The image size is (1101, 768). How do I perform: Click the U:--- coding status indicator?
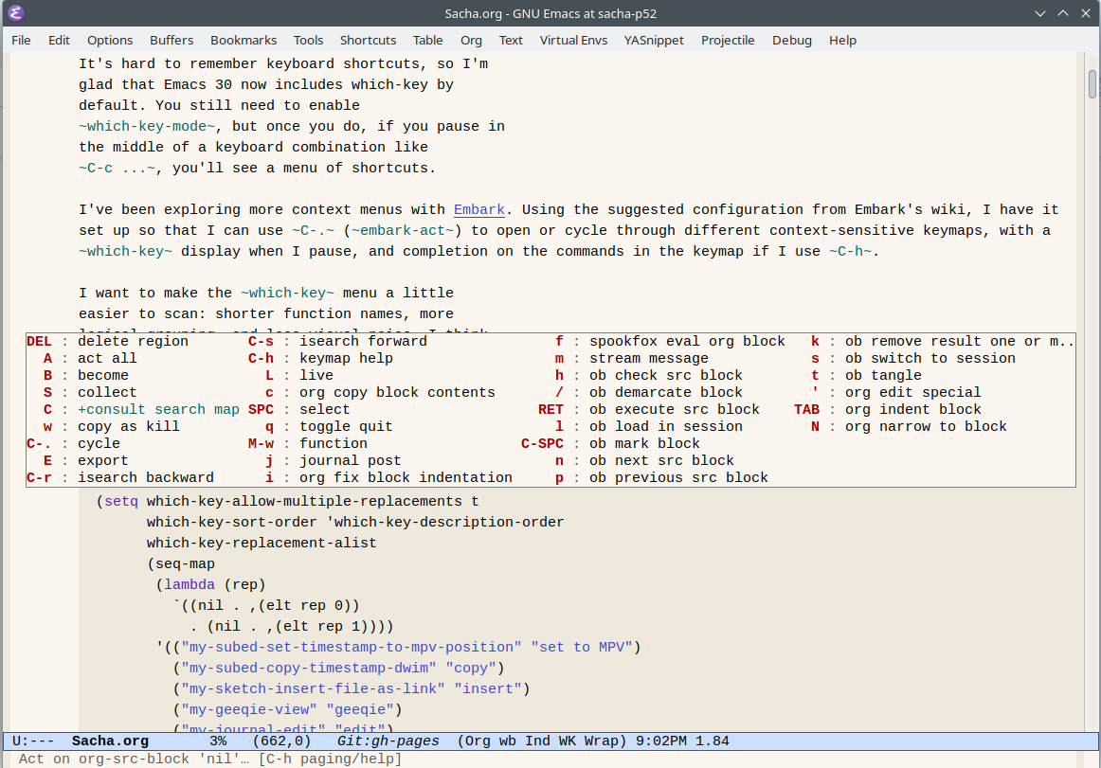33,741
